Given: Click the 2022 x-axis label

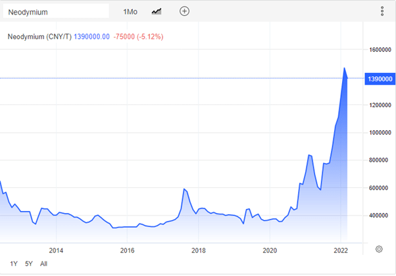Looking at the screenshot, I should click(341, 250).
